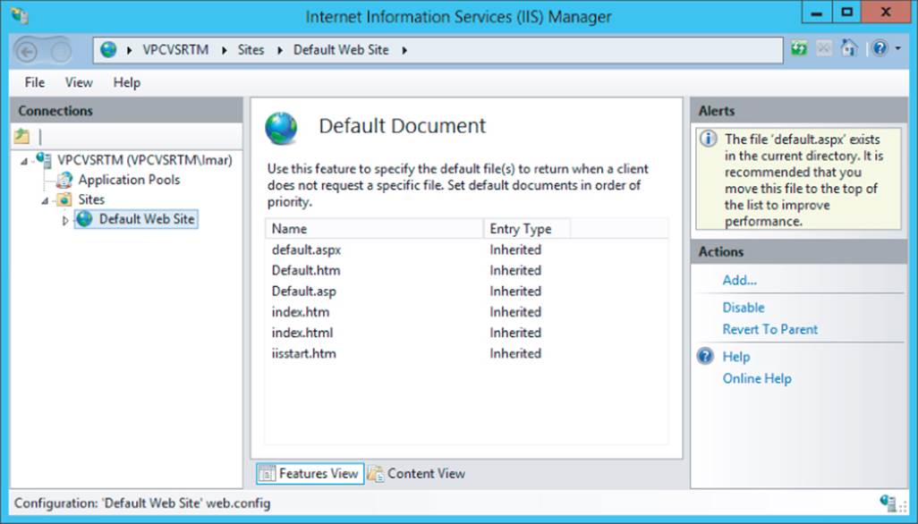Screen dimensions: 918x524
Task: Click the Default Web Site globe icon in tree
Action: pos(84,219)
